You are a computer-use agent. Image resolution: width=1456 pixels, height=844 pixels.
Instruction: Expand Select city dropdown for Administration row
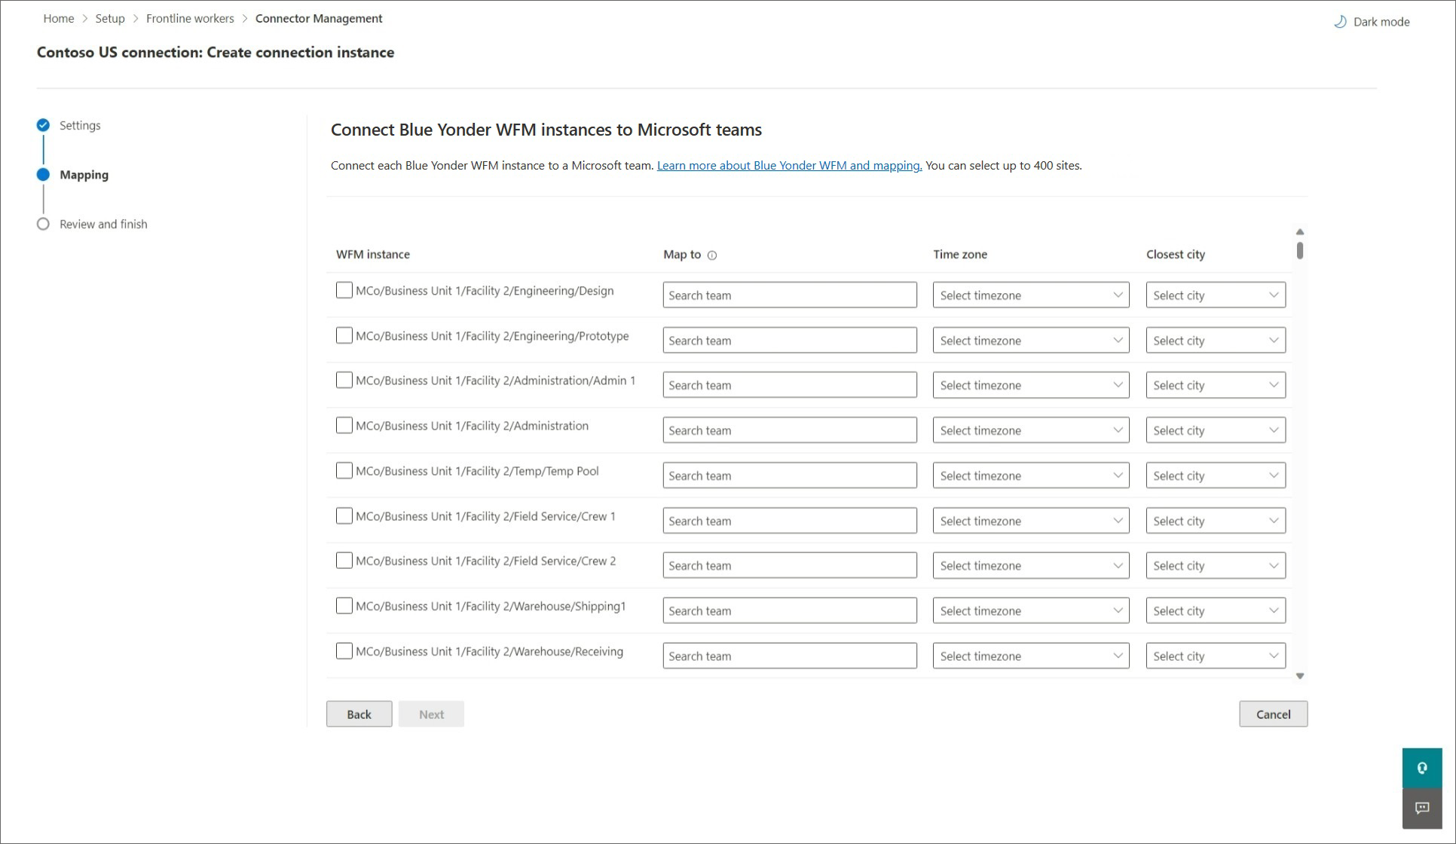[x=1215, y=430]
